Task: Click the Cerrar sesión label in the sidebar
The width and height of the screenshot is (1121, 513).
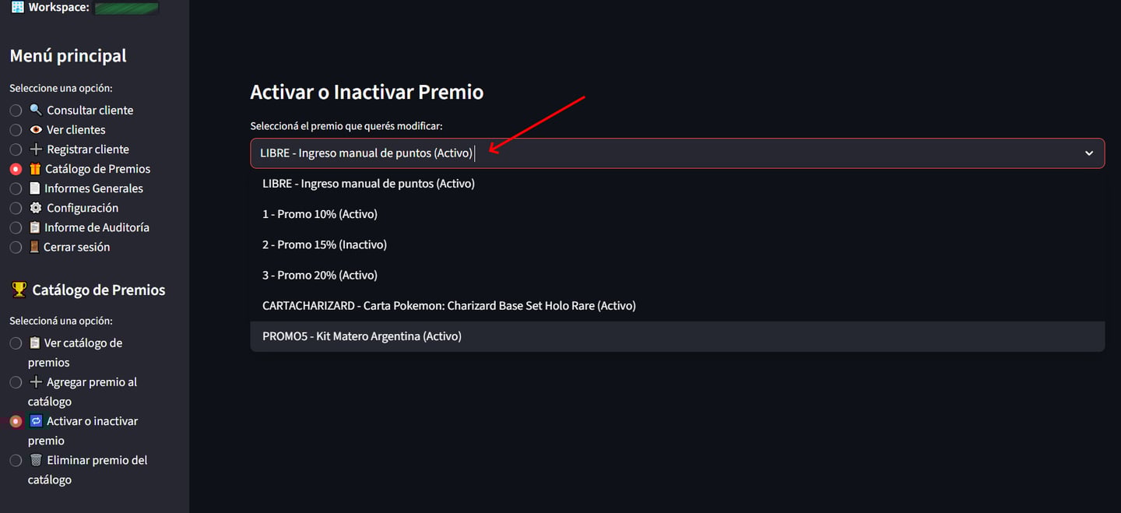Action: (x=76, y=247)
